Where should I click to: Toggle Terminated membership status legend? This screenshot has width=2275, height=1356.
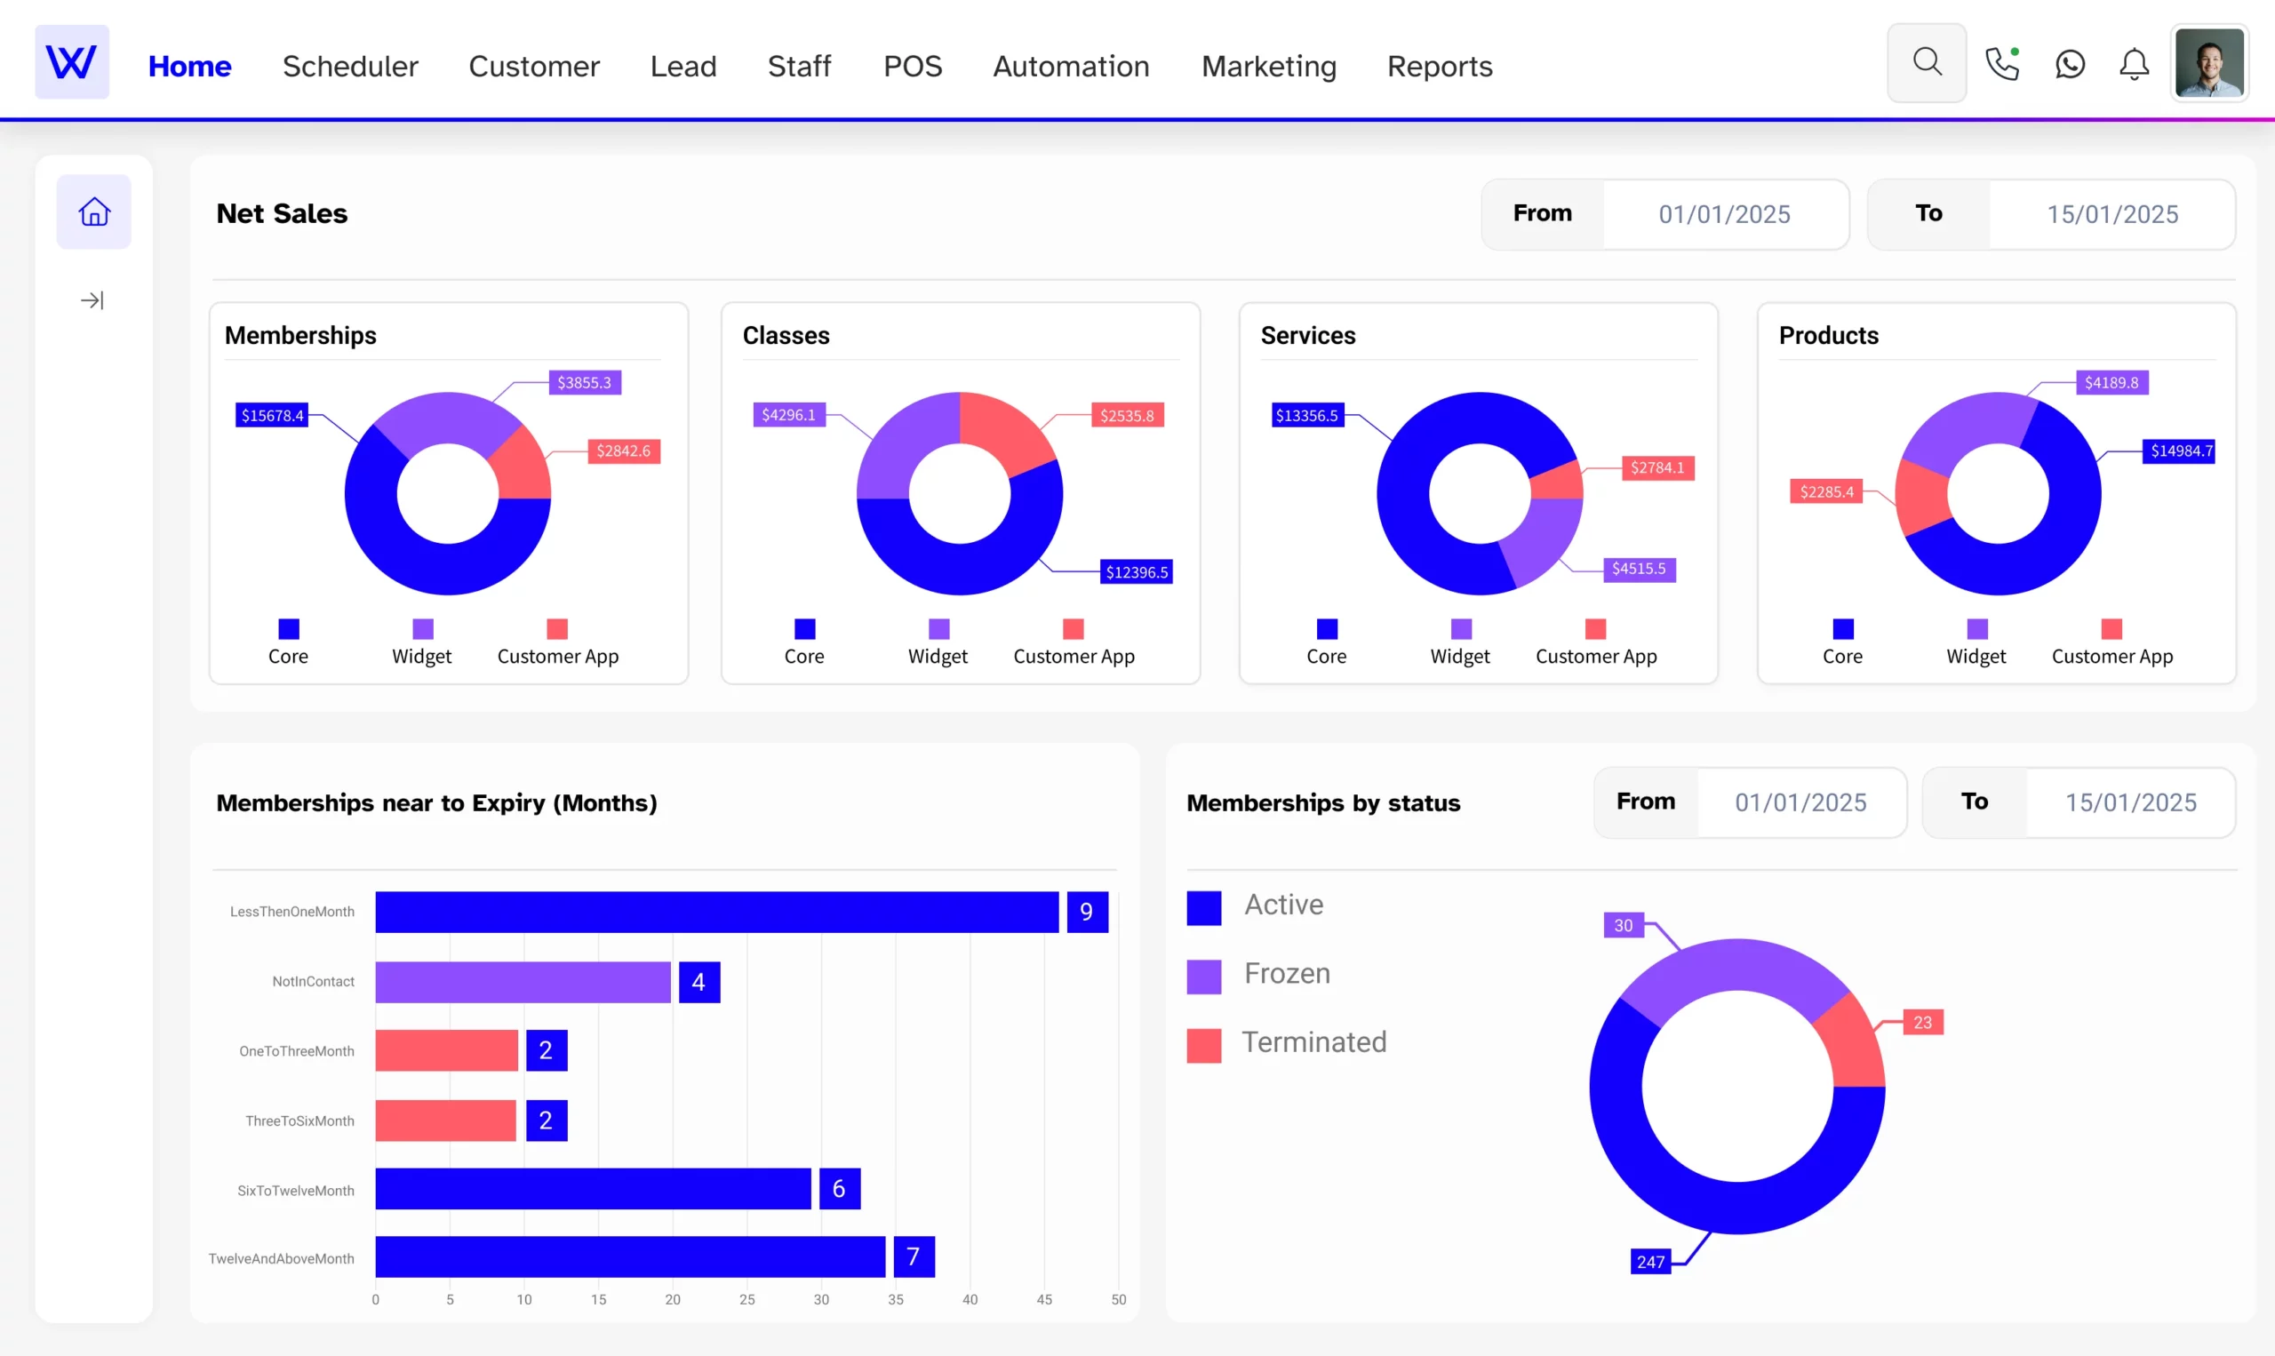(1315, 1041)
